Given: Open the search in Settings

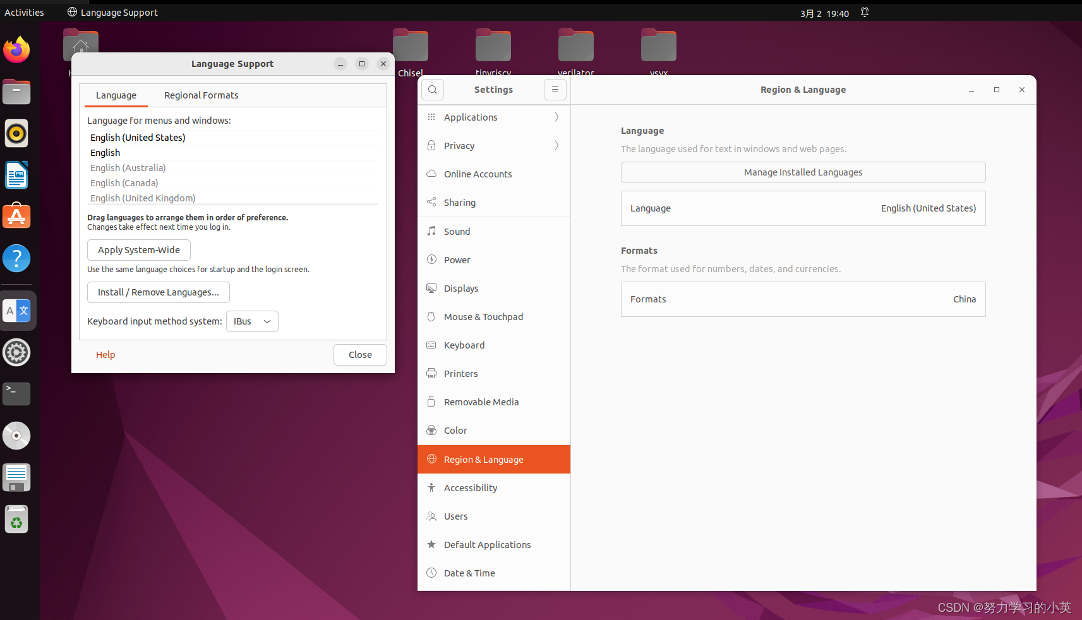Looking at the screenshot, I should (x=433, y=90).
